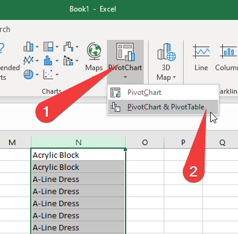Select column O header
The image size is (238, 234).
[145, 142]
